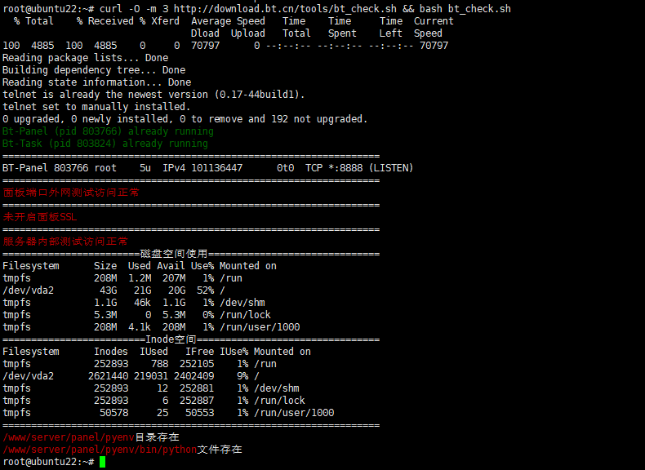
Task: Click the '9%' IUse% value
Action: [242, 376]
